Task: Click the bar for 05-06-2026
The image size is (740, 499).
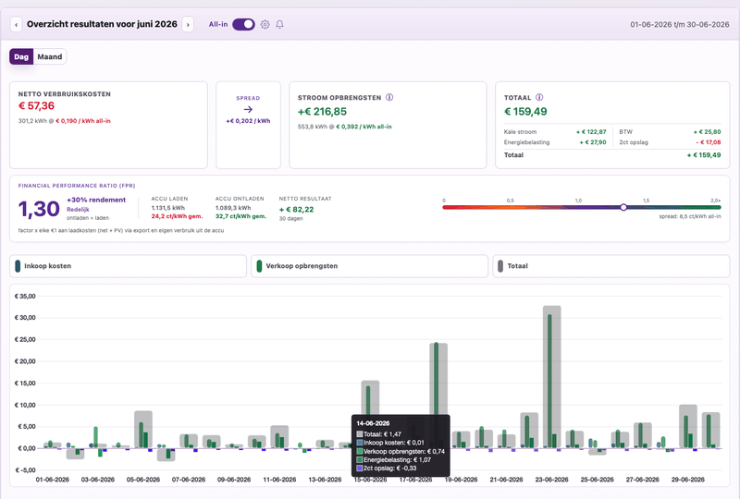Action: 143,429
